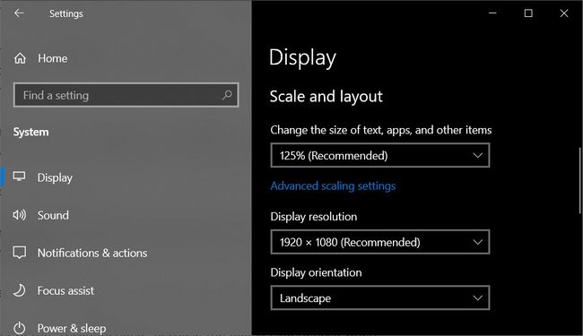
Task: Click the Focus assist moon icon
Action: pos(20,290)
